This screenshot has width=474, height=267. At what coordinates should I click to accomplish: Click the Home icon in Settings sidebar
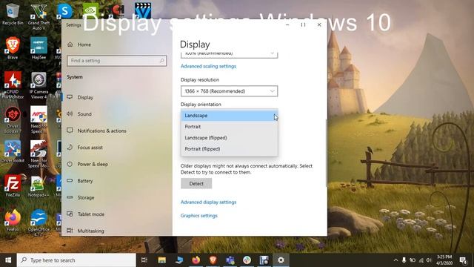(x=70, y=44)
